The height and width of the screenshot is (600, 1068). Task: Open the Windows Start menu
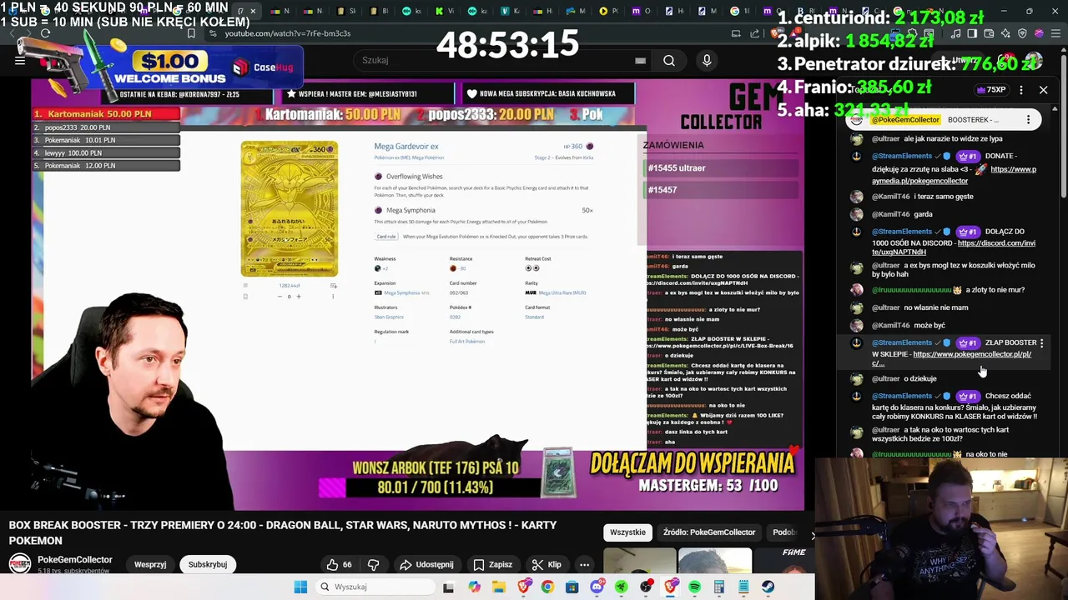click(300, 587)
